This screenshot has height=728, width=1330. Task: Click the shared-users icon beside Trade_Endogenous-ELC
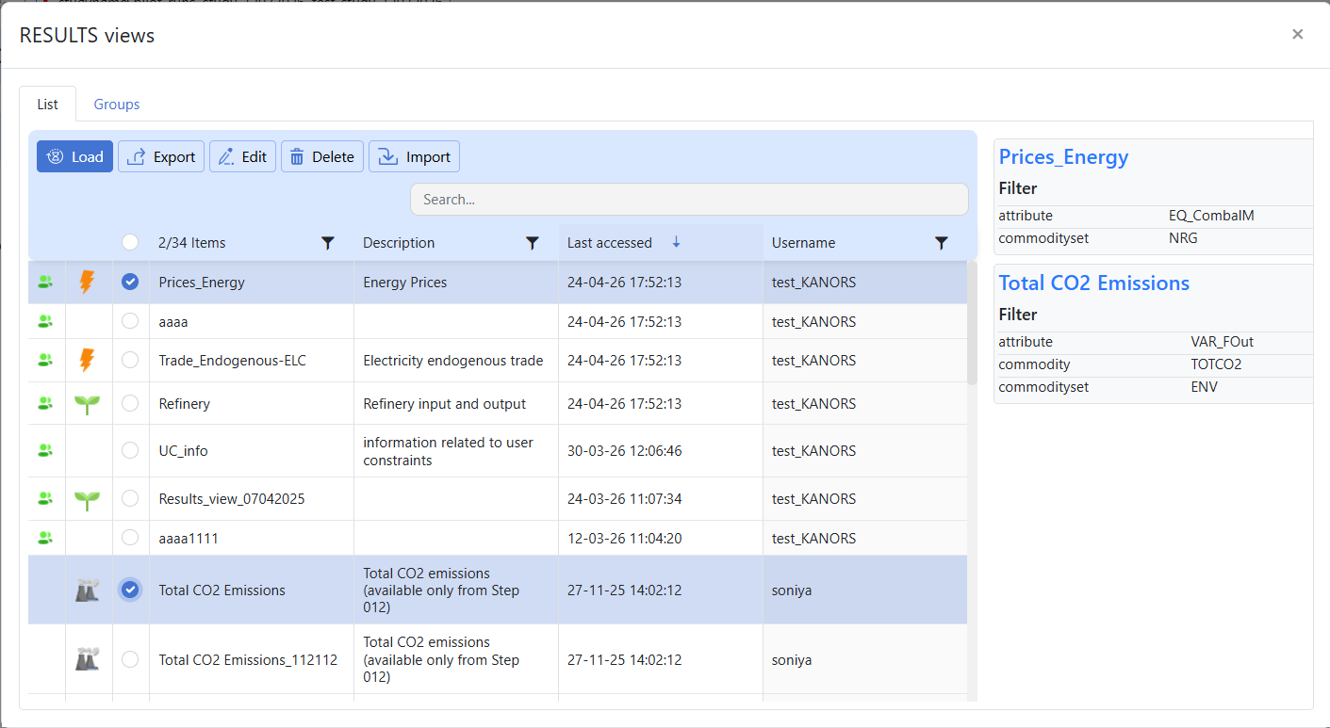pos(45,360)
